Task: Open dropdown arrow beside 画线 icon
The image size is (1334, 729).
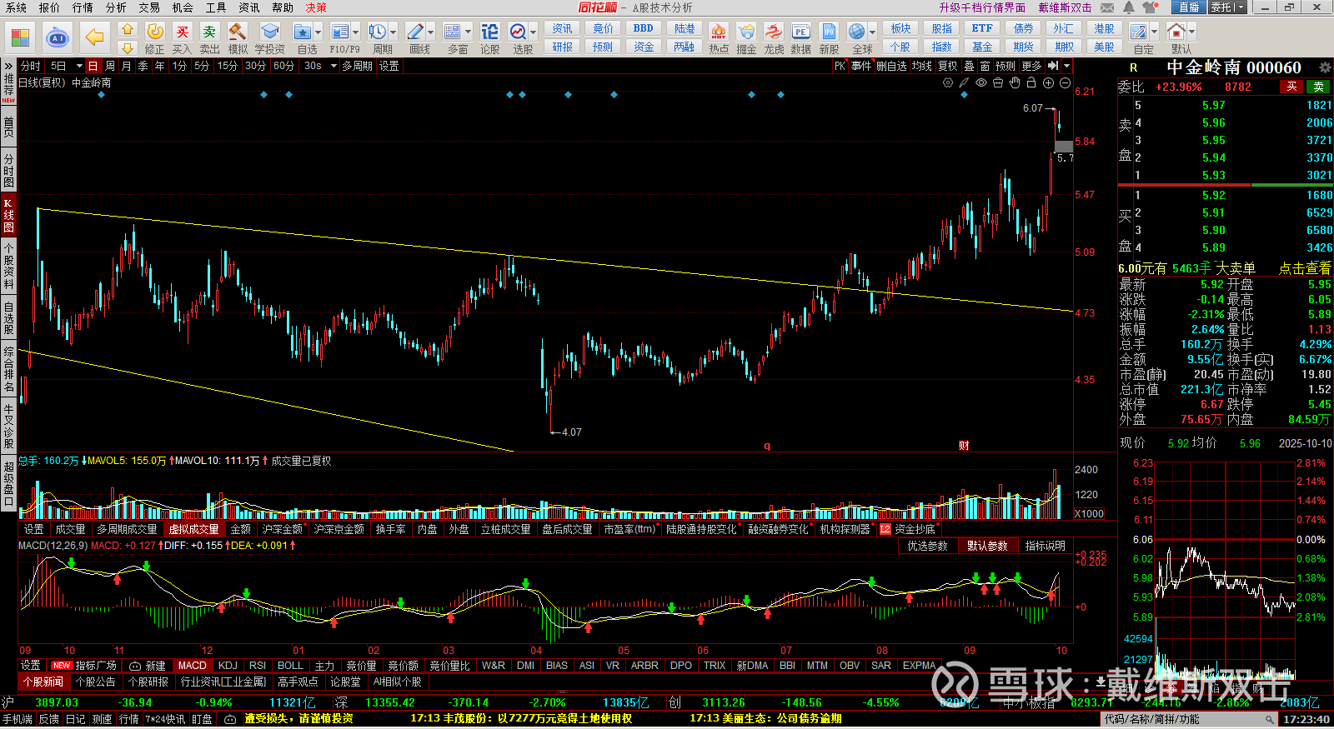Action: [x=430, y=33]
